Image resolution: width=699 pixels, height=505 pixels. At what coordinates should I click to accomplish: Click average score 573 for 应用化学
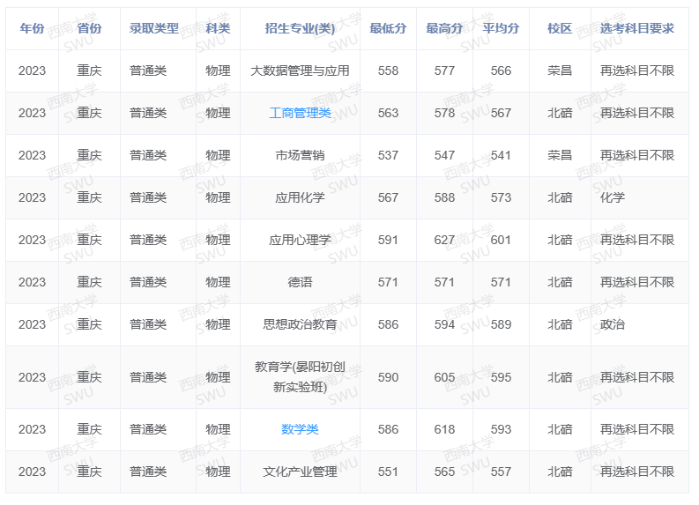[501, 197]
